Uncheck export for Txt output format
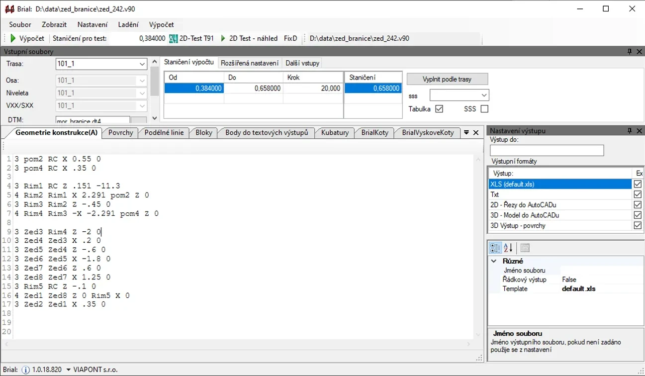The image size is (645, 376). (638, 194)
